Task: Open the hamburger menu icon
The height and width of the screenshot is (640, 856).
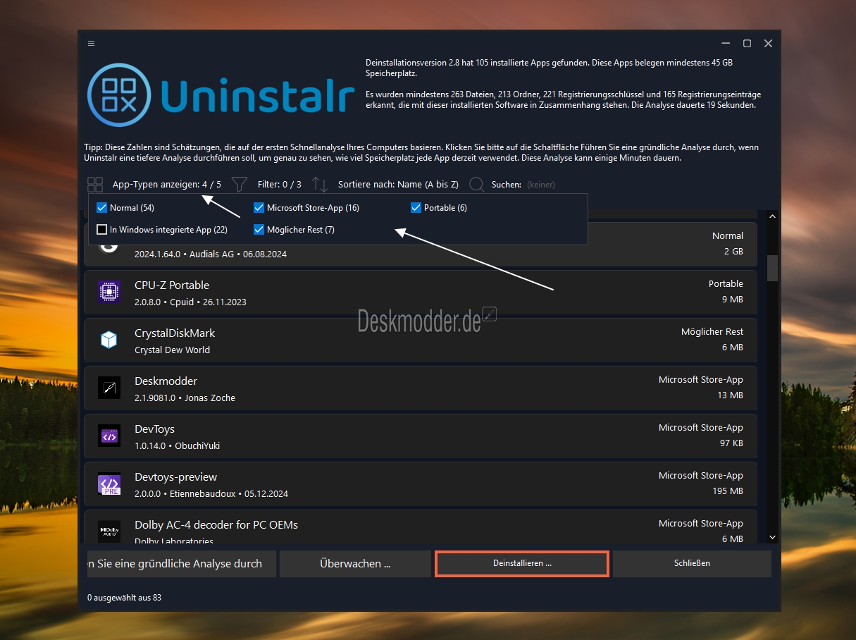Action: coord(91,44)
